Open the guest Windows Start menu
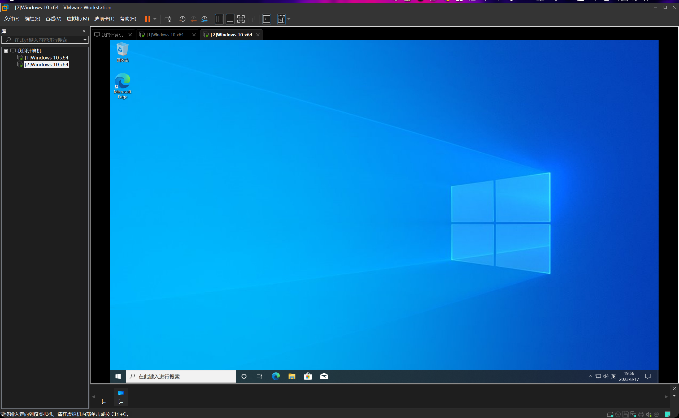This screenshot has width=679, height=418. pos(118,376)
